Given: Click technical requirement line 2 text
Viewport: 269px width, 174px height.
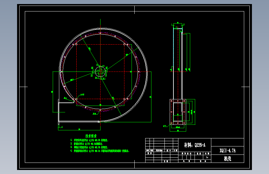Looking at the screenshot, I should (87, 144).
